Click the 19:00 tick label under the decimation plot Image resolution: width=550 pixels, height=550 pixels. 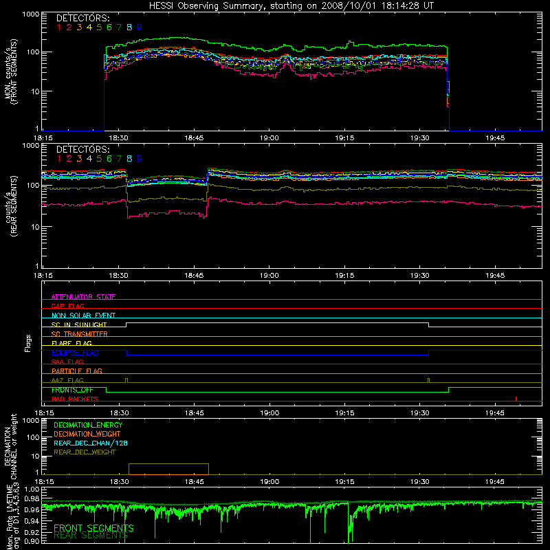(x=269, y=482)
